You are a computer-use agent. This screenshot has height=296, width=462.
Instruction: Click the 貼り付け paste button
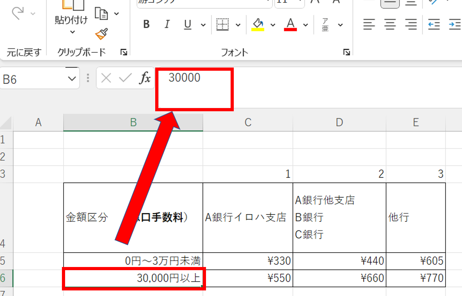point(71,20)
